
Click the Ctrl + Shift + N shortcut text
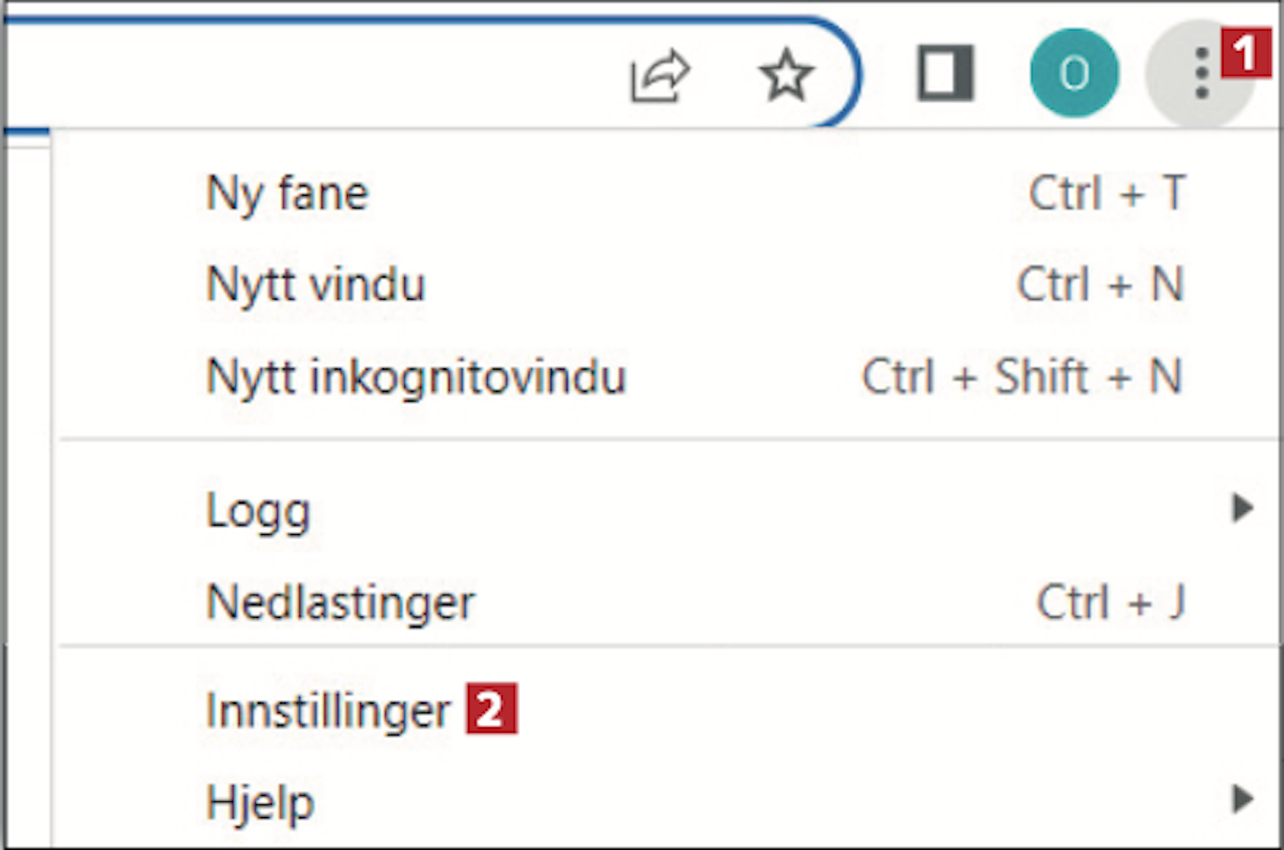tap(1022, 377)
